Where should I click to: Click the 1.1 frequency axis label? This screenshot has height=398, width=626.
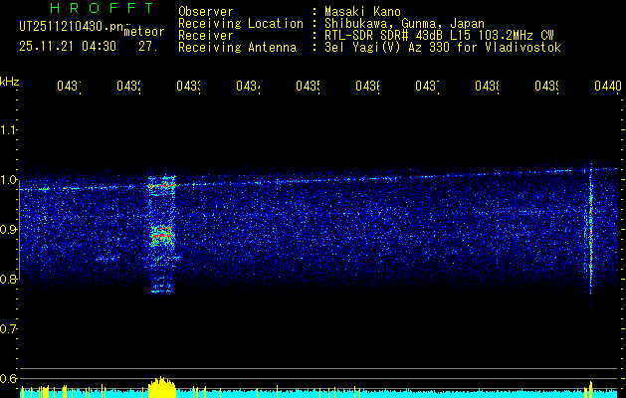pos(8,129)
